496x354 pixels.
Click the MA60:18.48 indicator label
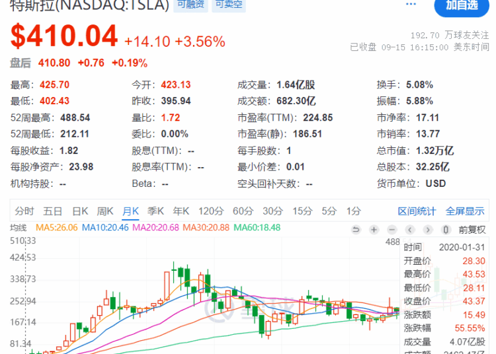click(257, 227)
